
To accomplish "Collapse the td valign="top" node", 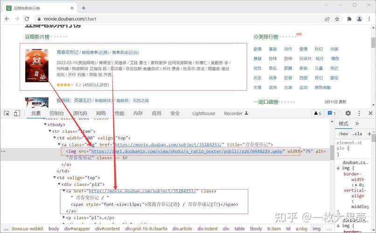I will (x=55, y=178).
